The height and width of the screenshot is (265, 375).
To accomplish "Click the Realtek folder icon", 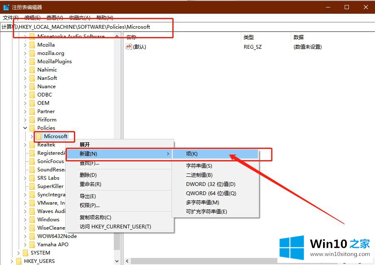I will (x=32, y=145).
